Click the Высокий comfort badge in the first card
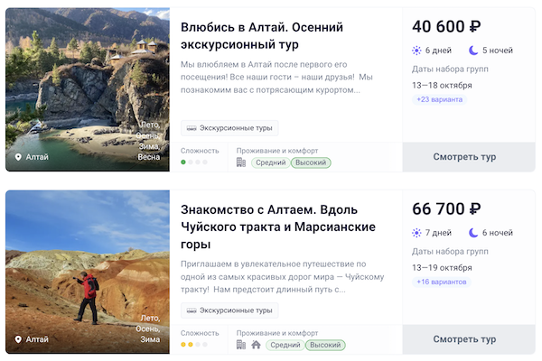Image resolution: width=542 pixels, height=361 pixels. pyautogui.click(x=311, y=163)
